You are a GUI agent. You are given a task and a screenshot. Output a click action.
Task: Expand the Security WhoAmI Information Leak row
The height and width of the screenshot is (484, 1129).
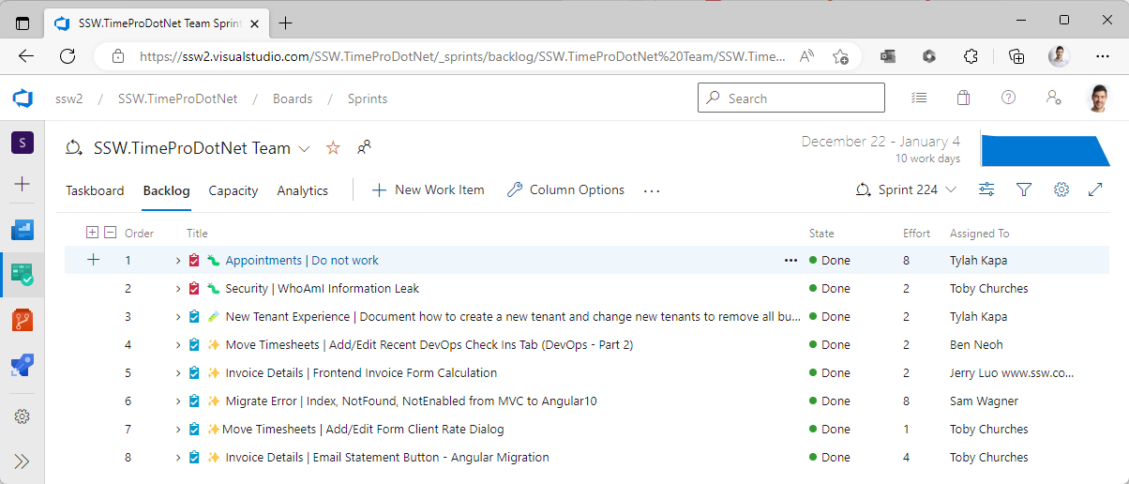[x=178, y=289]
